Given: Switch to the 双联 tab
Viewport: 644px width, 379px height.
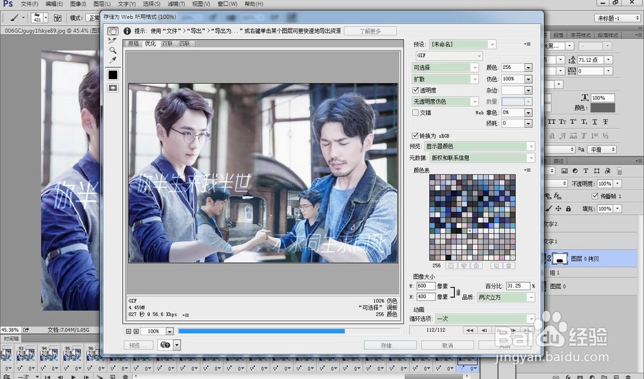Looking at the screenshot, I should (x=167, y=44).
